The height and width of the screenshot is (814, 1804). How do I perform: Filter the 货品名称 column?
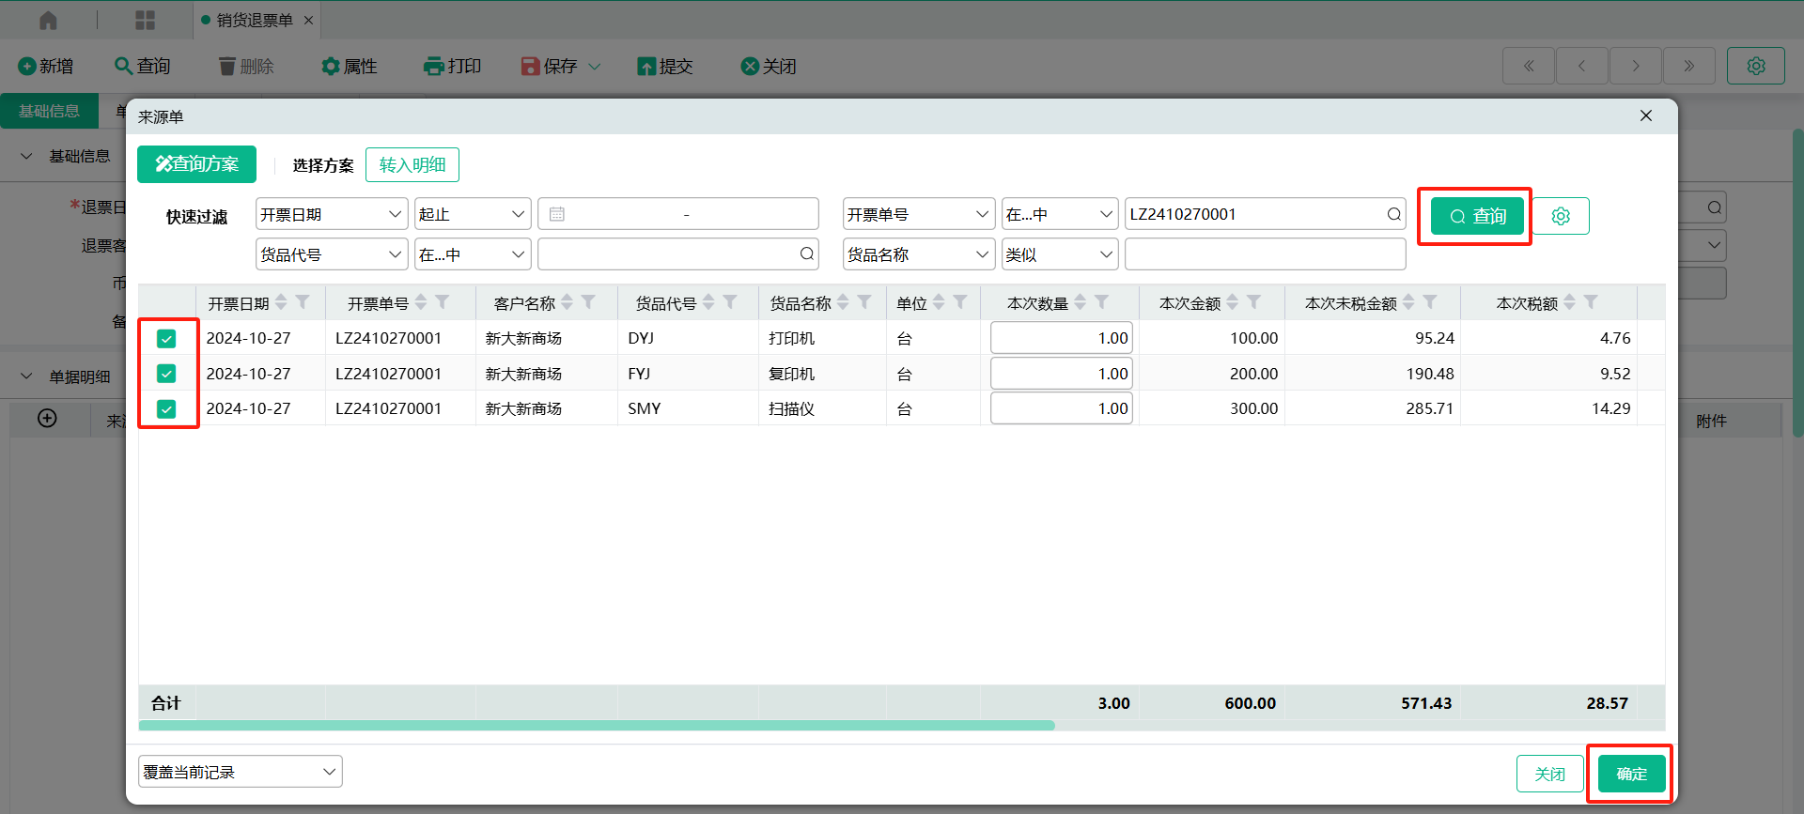(x=864, y=302)
